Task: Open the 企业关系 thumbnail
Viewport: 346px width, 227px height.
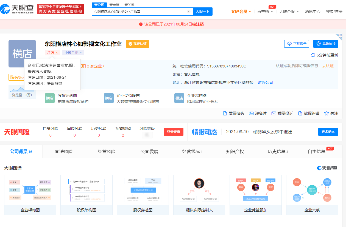Action: pyautogui.click(x=312, y=195)
